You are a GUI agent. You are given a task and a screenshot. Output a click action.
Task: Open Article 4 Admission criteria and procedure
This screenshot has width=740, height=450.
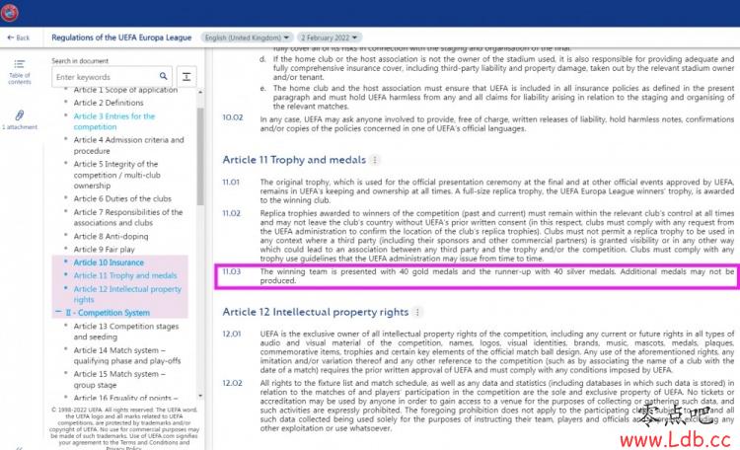[x=128, y=145]
